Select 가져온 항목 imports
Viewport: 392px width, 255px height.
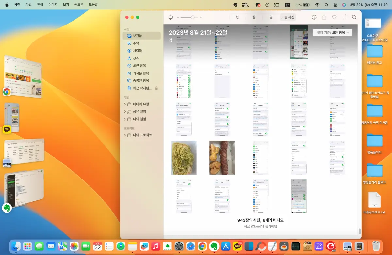(141, 73)
